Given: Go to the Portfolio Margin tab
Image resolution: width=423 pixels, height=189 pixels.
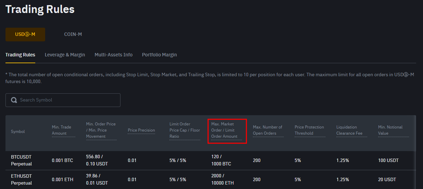Looking at the screenshot, I should pyautogui.click(x=159, y=55).
